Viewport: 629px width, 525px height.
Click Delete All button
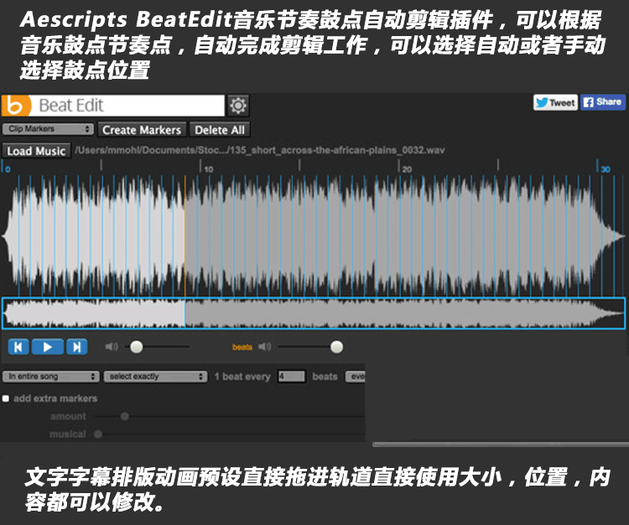coord(220,130)
